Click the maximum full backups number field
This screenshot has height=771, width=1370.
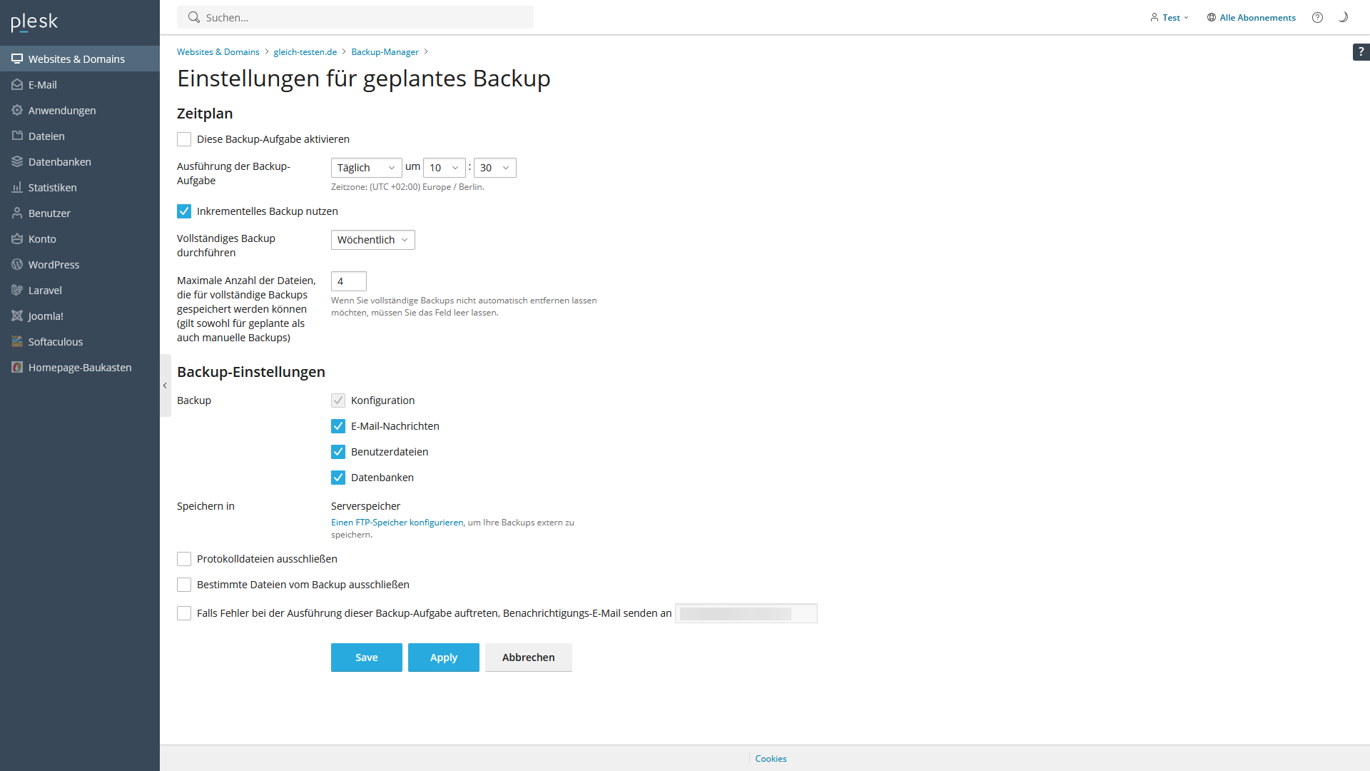point(348,281)
